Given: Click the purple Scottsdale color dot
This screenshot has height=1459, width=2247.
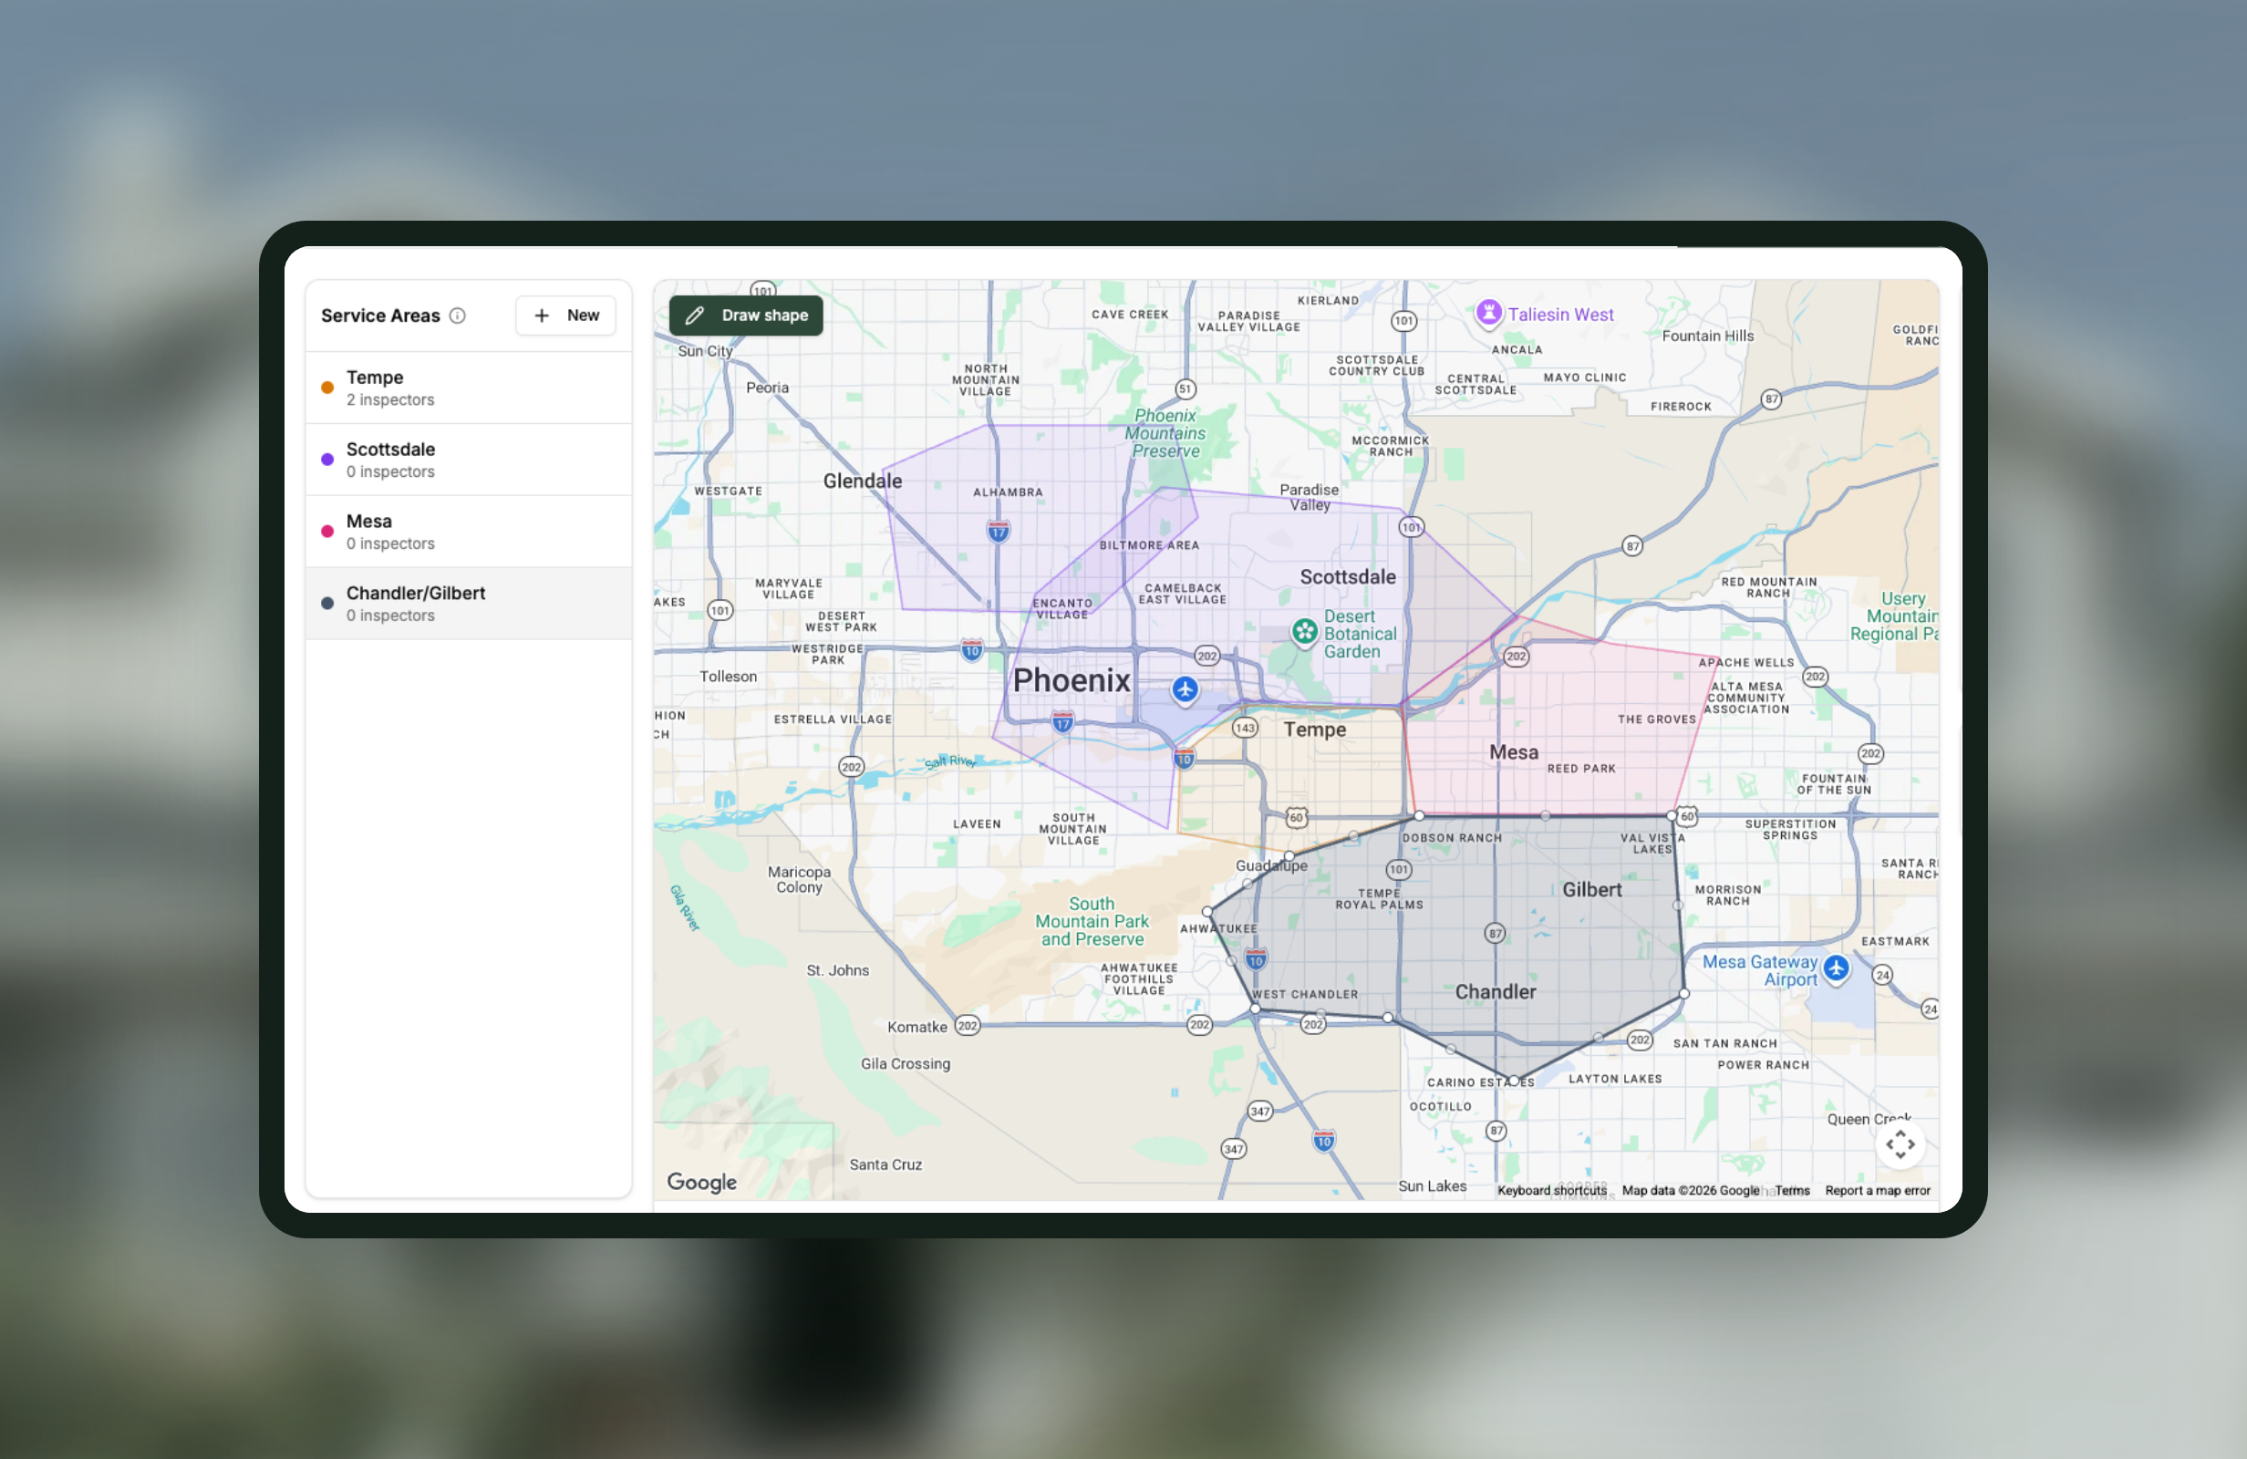Looking at the screenshot, I should tap(327, 459).
